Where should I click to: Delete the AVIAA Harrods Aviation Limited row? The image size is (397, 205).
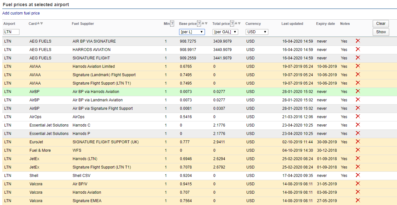358,66
